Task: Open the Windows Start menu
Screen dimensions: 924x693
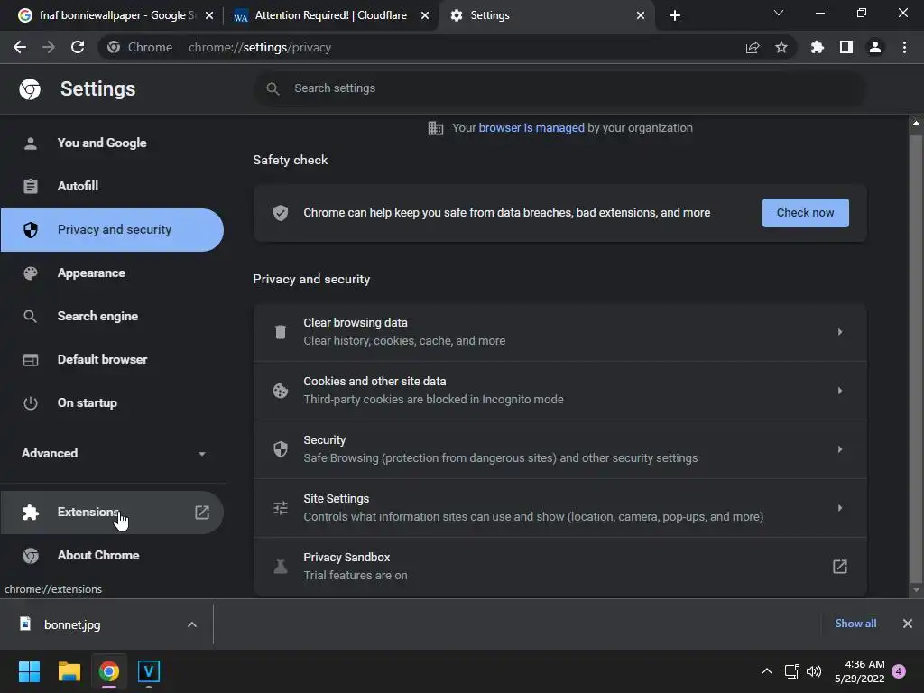Action: pos(29,671)
